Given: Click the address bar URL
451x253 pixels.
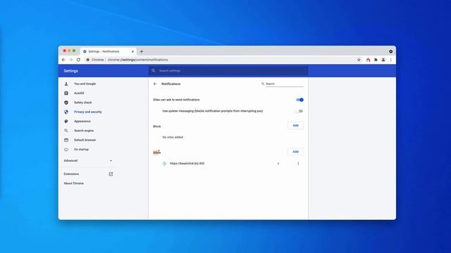Looking at the screenshot, I should tap(137, 60).
